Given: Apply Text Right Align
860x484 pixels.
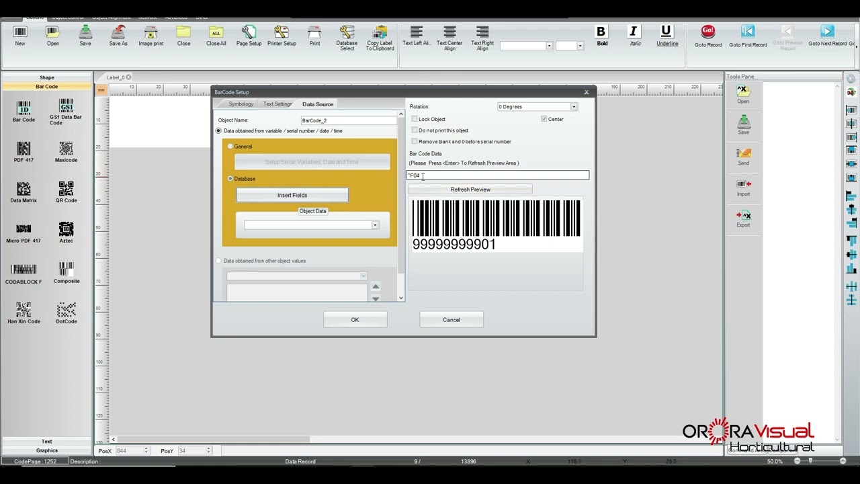Looking at the screenshot, I should (482, 38).
